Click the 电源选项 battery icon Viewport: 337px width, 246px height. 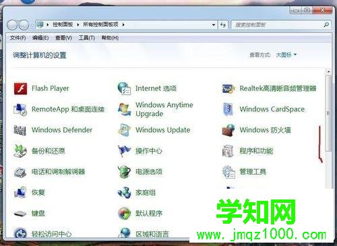pyautogui.click(x=124, y=172)
